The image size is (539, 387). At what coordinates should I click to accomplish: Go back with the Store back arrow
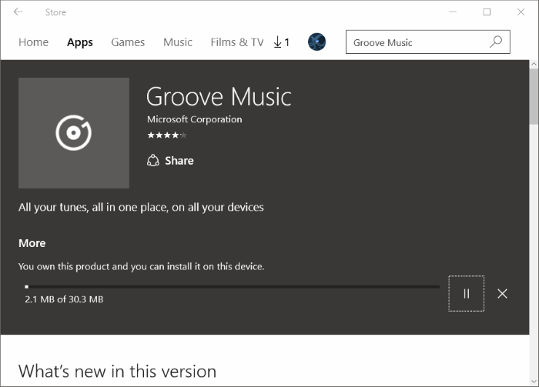click(x=18, y=12)
